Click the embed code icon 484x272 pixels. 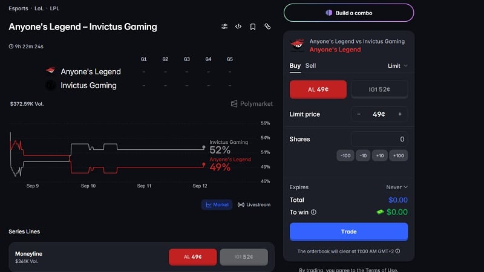click(238, 27)
